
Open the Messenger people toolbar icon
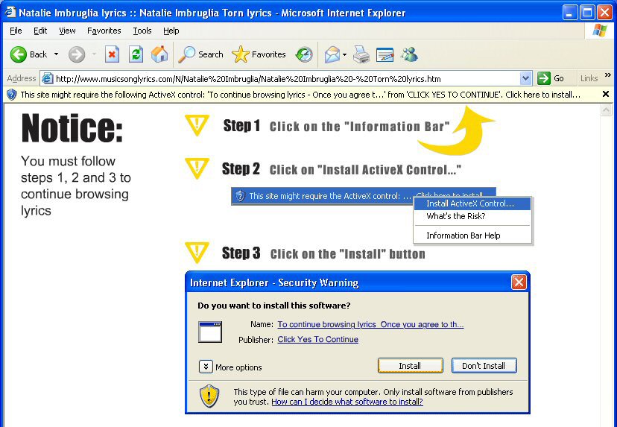[409, 54]
